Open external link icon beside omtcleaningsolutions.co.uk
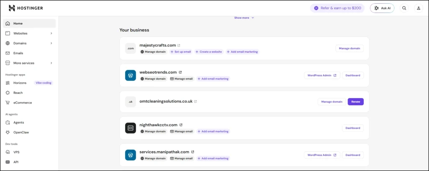Screen dimensions: 429x171 point(195,101)
